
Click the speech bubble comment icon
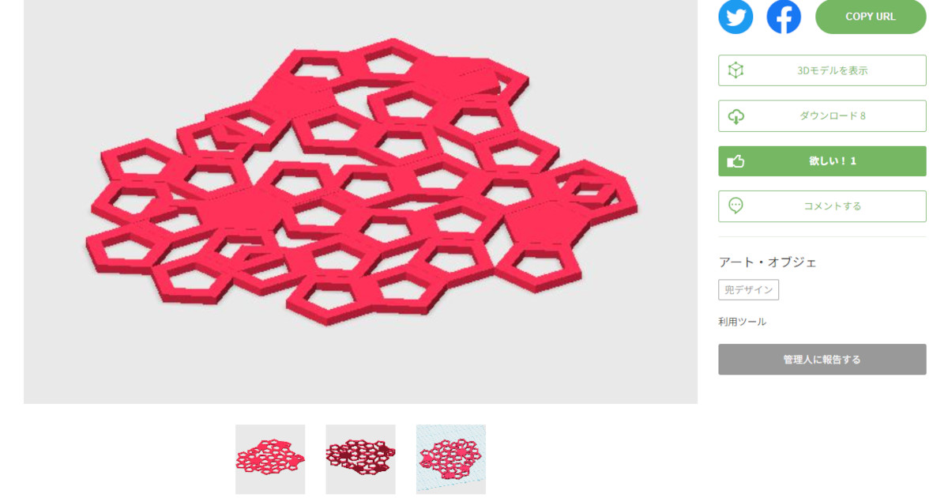tap(735, 206)
